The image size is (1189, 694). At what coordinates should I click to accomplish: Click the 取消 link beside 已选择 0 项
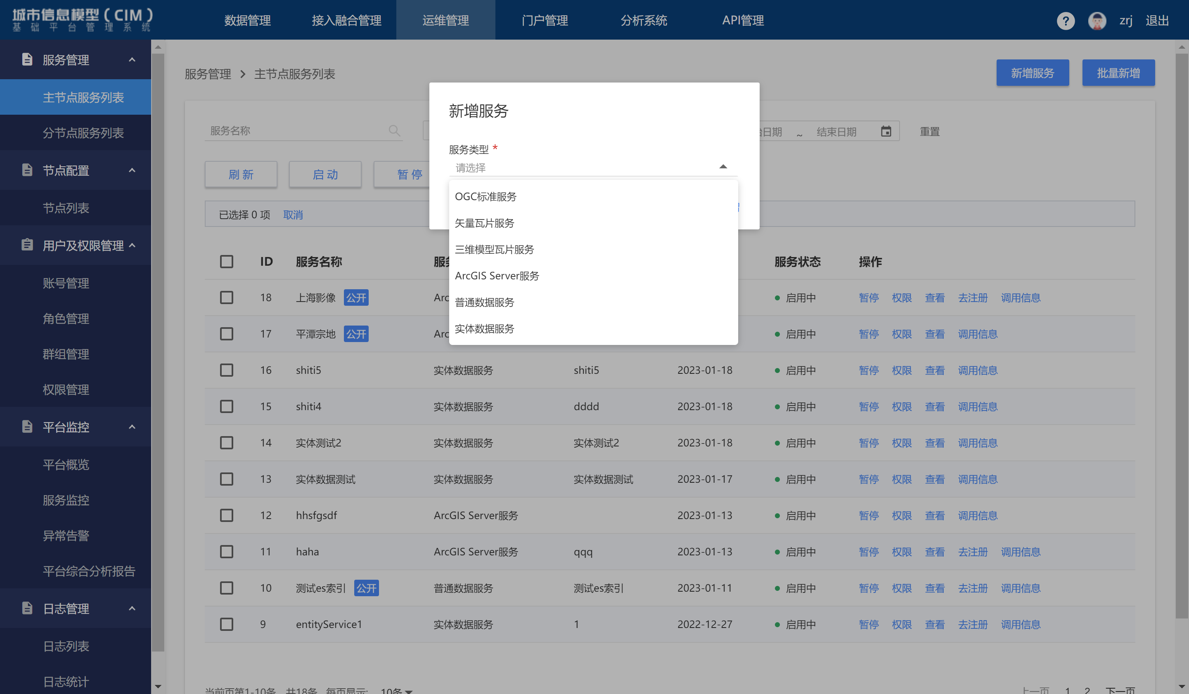(293, 215)
